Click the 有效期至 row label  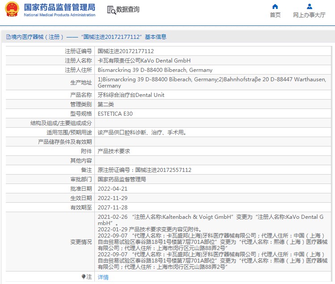(81, 208)
